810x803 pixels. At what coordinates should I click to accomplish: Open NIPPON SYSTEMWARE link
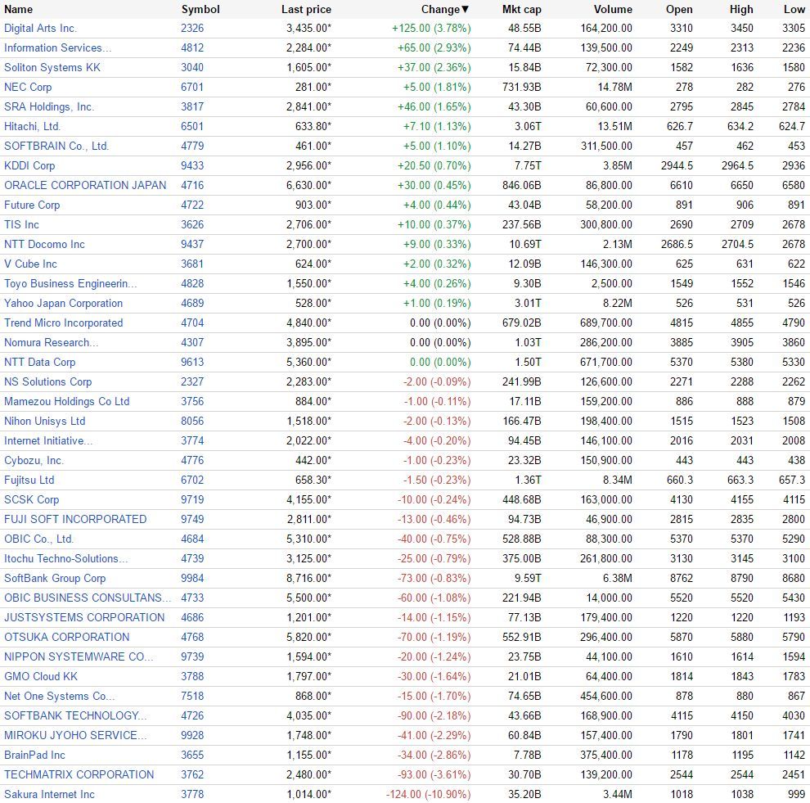(79, 656)
